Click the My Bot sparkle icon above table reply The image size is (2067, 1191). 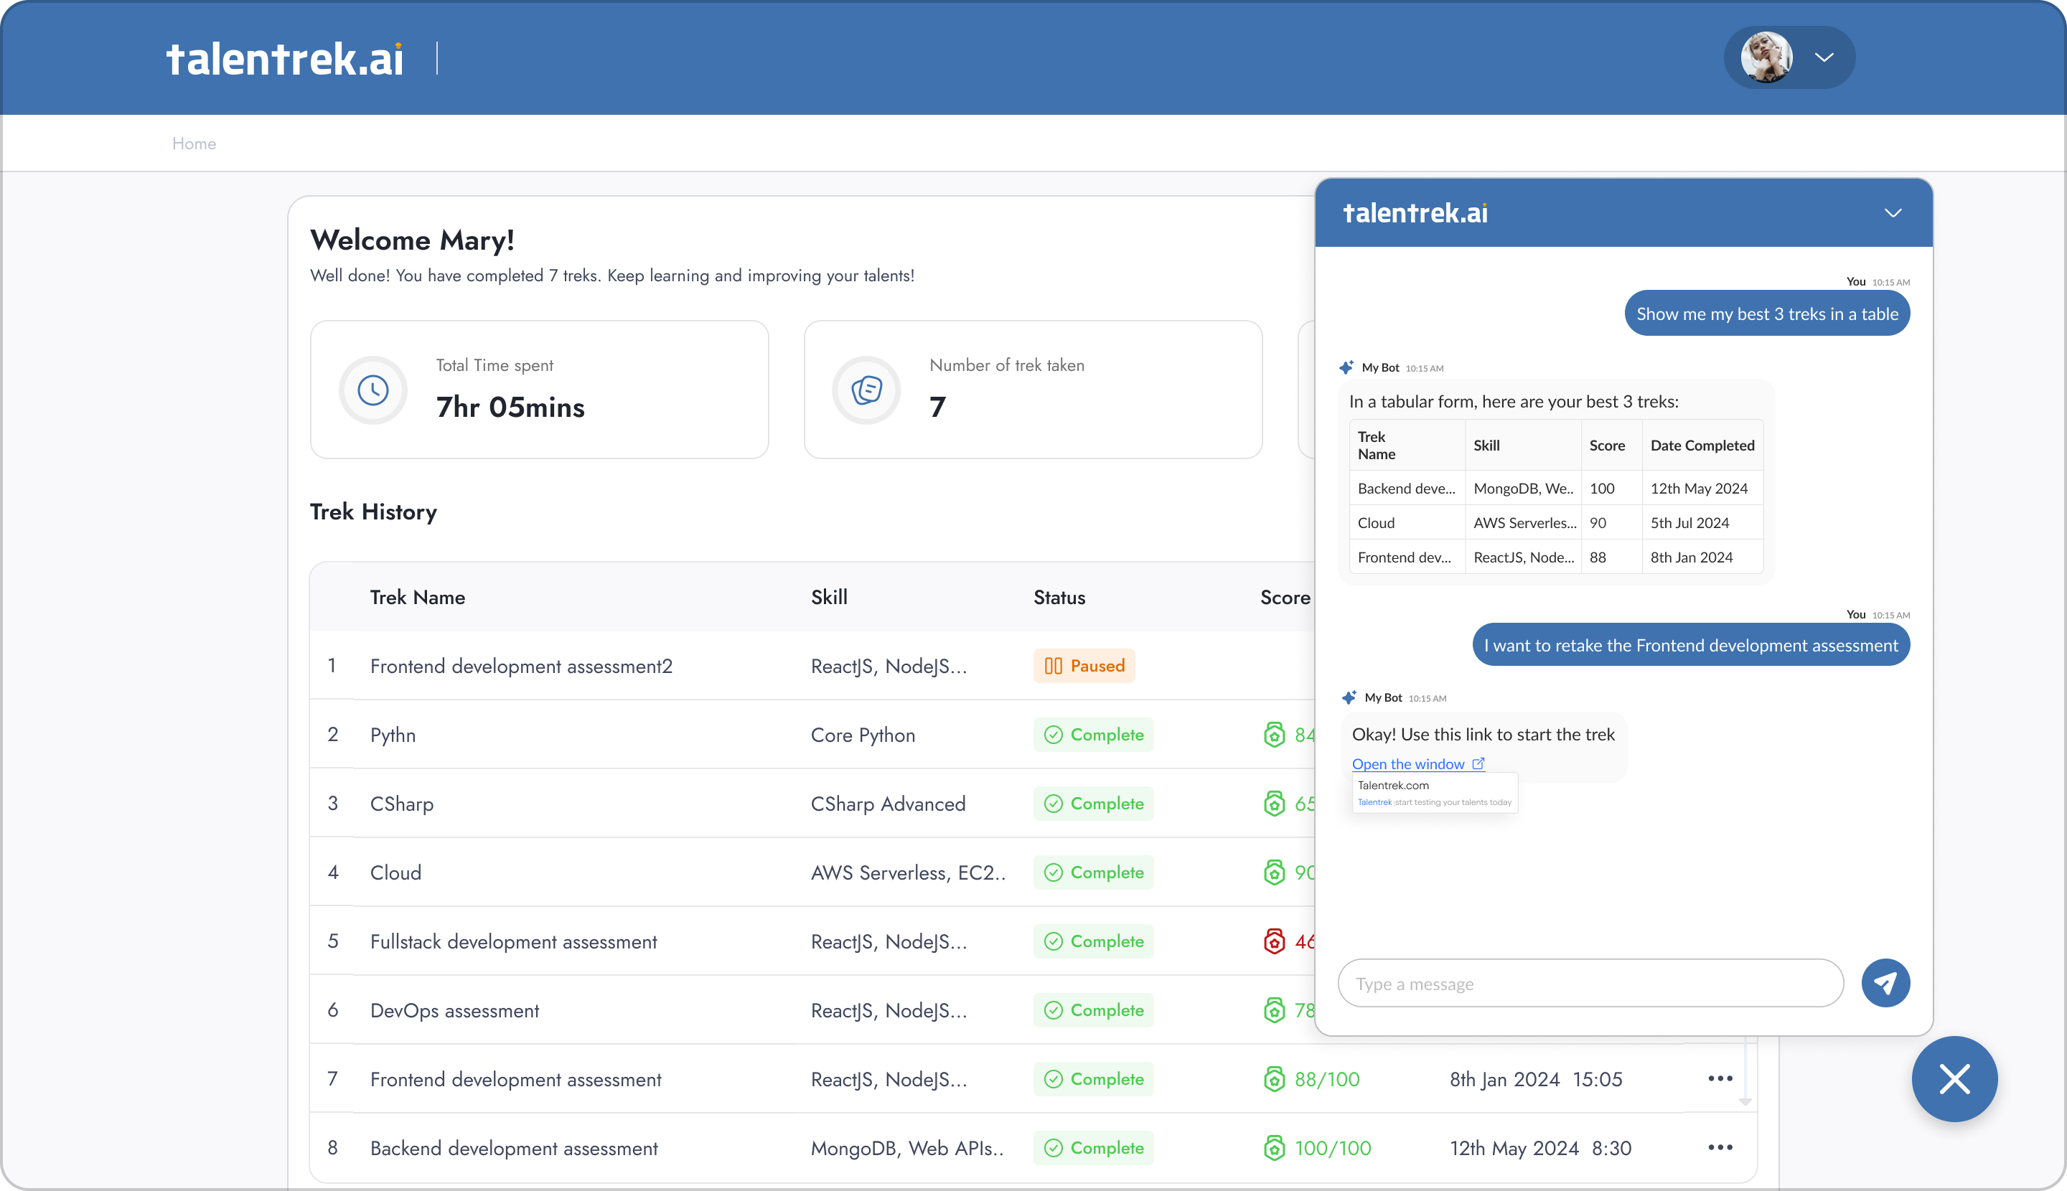pyautogui.click(x=1346, y=367)
